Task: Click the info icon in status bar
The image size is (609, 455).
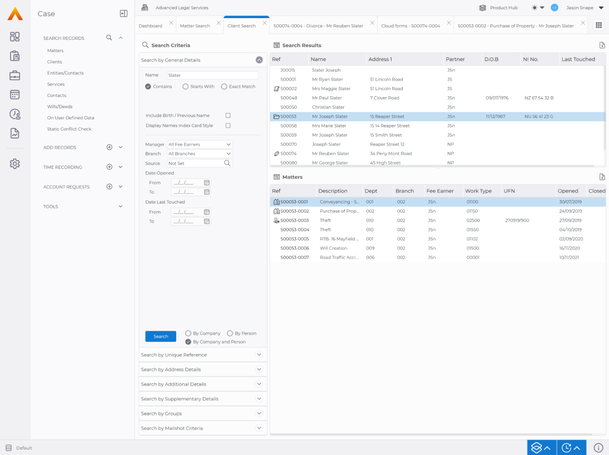Action: click(x=598, y=448)
